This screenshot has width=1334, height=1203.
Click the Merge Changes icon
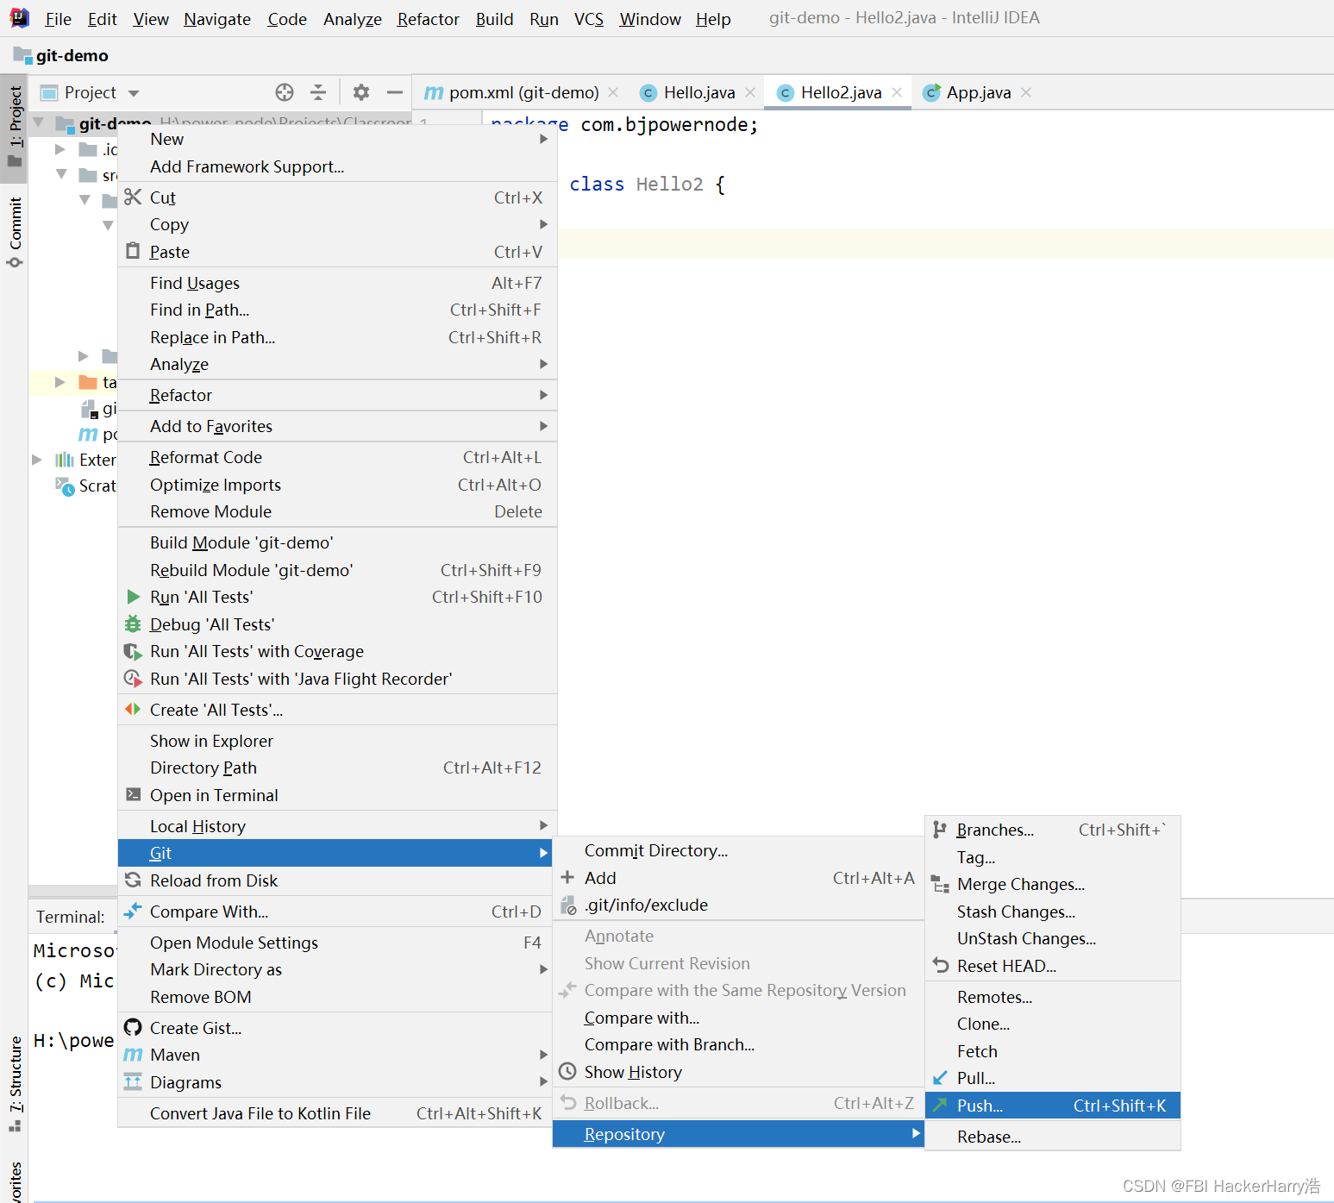pyautogui.click(x=940, y=884)
